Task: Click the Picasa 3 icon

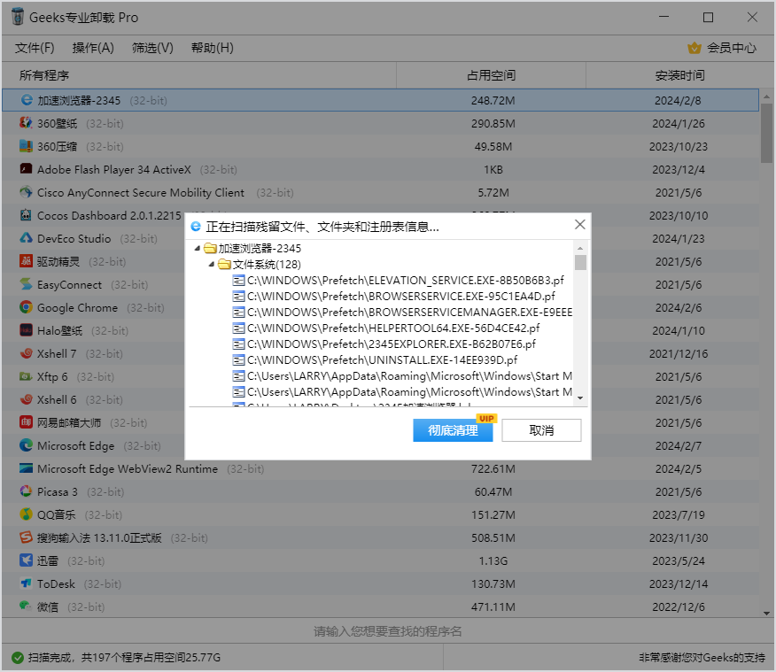Action: [26, 491]
